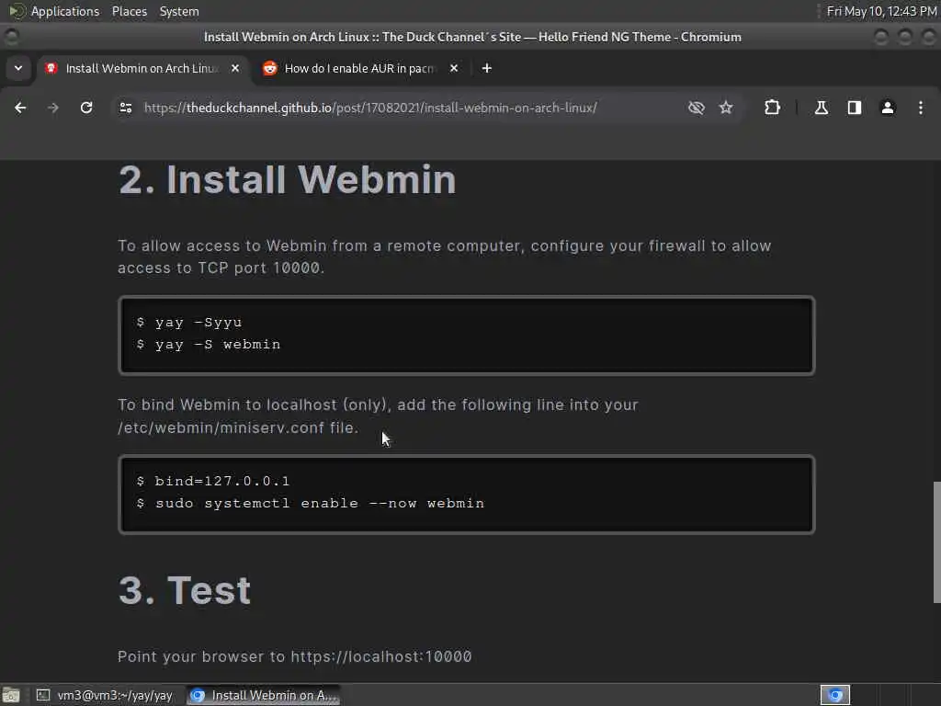941x706 pixels.
Task: Click the sudo systemctl enable command
Action: pos(311,503)
